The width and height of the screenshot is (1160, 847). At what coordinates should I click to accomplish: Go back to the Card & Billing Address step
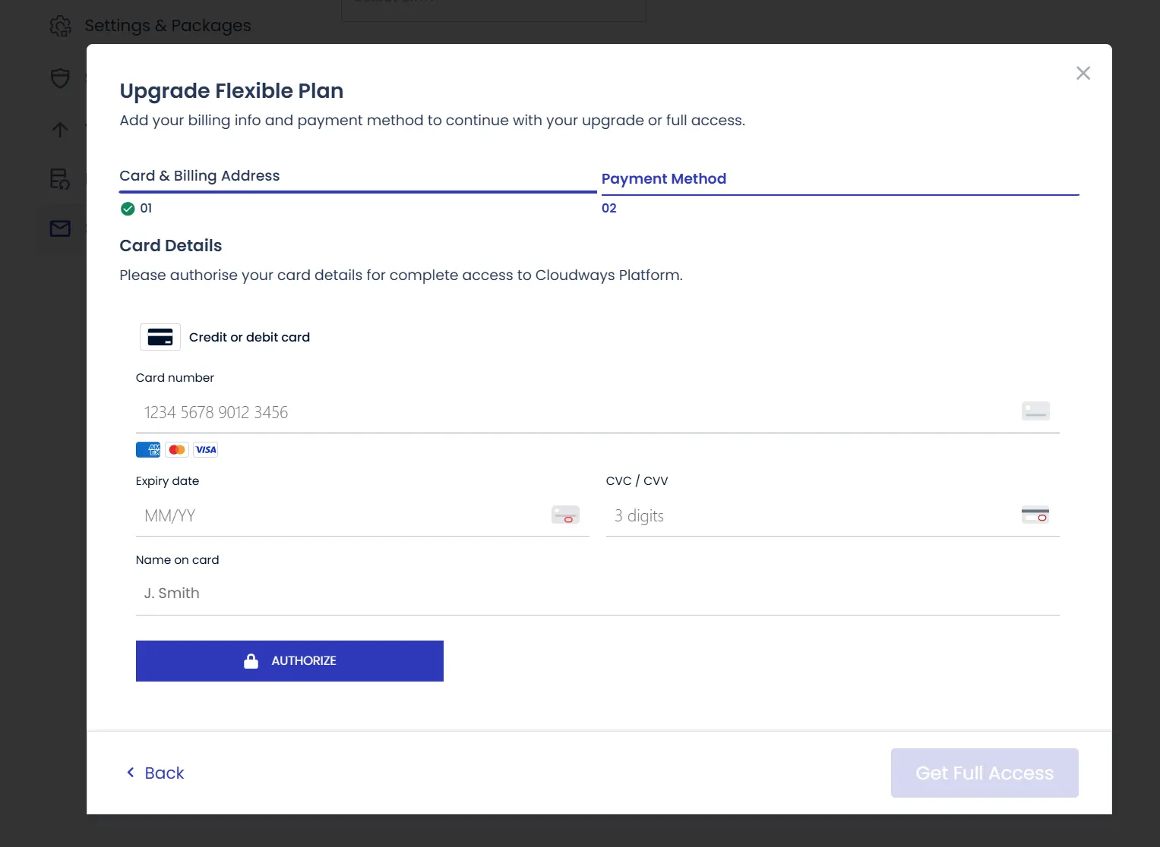pyautogui.click(x=200, y=175)
